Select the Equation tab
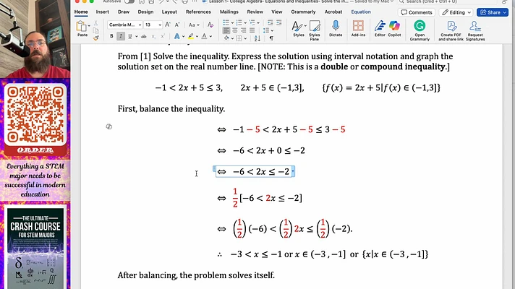 point(361,12)
